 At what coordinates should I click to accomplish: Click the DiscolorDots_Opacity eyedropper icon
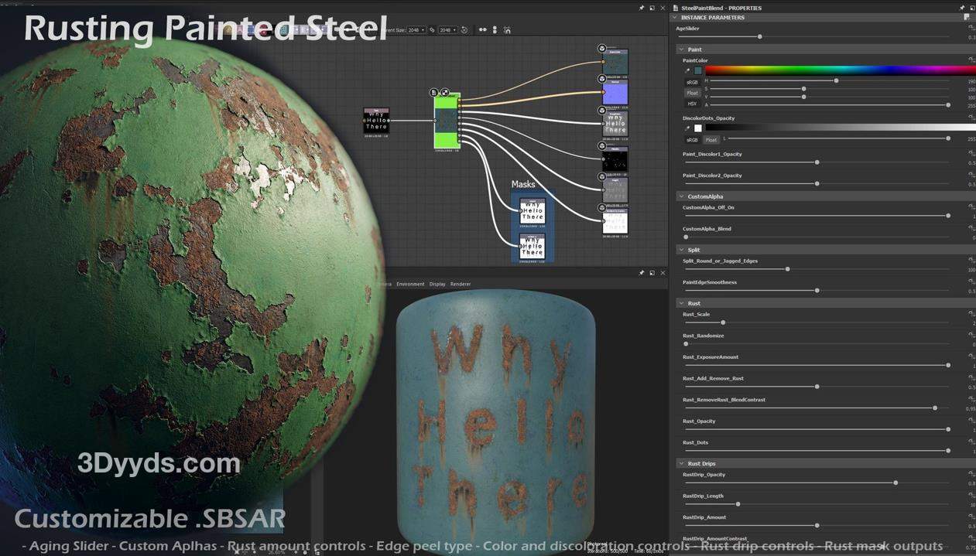point(687,128)
